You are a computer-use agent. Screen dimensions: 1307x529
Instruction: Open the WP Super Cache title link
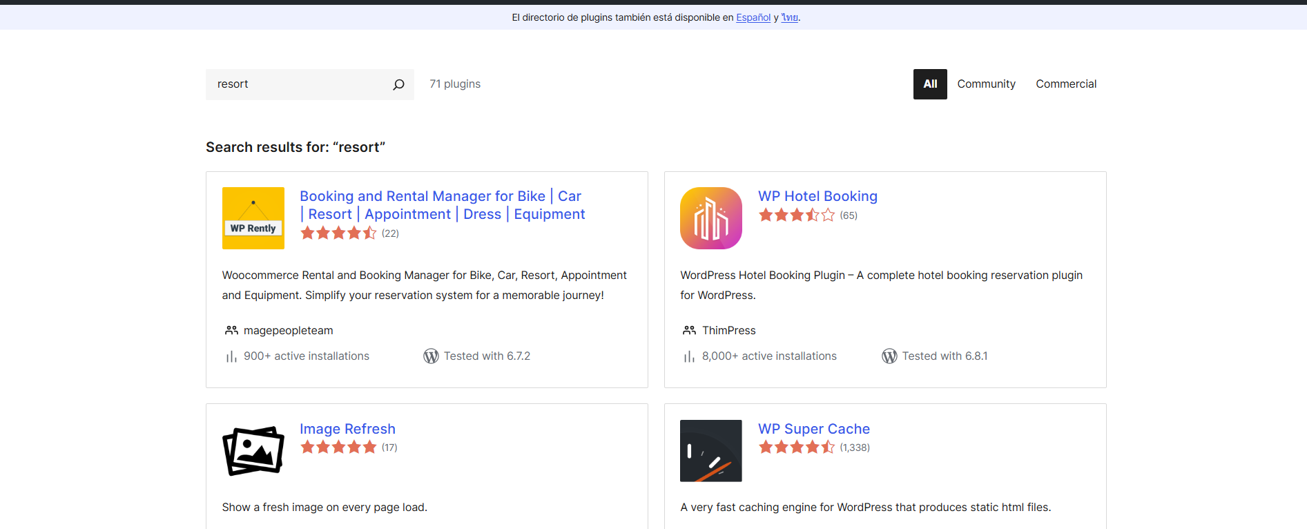814,429
